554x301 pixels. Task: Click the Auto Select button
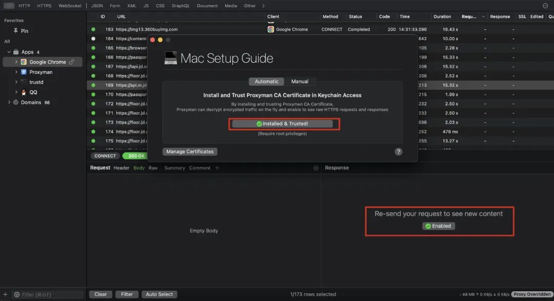(x=160, y=294)
